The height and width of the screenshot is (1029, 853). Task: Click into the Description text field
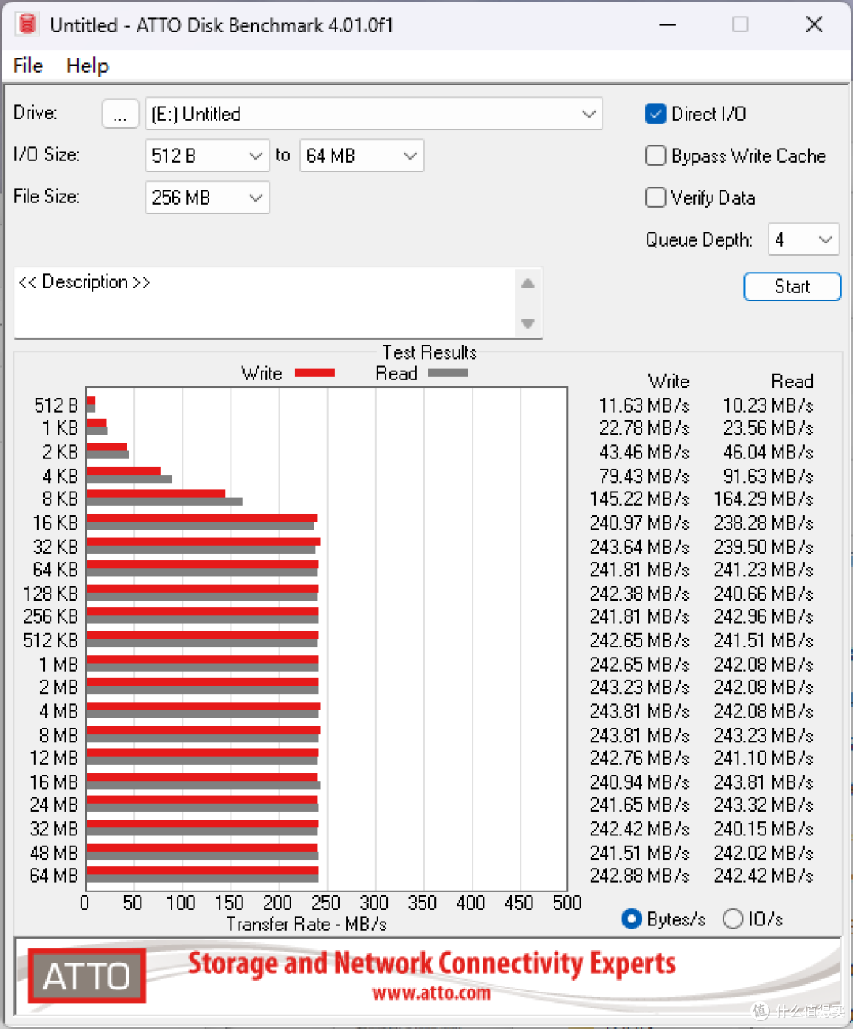coord(265,303)
